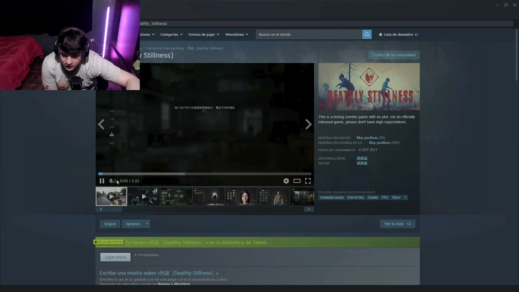Pause the game trailer video
This screenshot has height=292, width=519.
point(102,181)
